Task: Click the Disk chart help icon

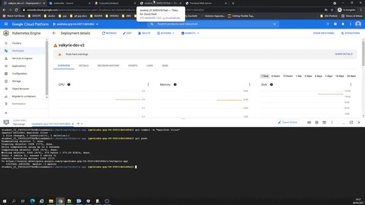Action: pyautogui.click(x=271, y=85)
